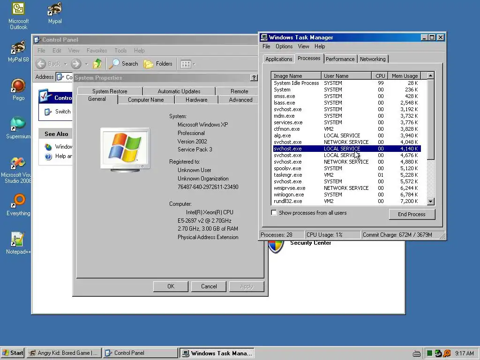The height and width of the screenshot is (360, 480).
Task: Click the Start button
Action: [13, 353]
